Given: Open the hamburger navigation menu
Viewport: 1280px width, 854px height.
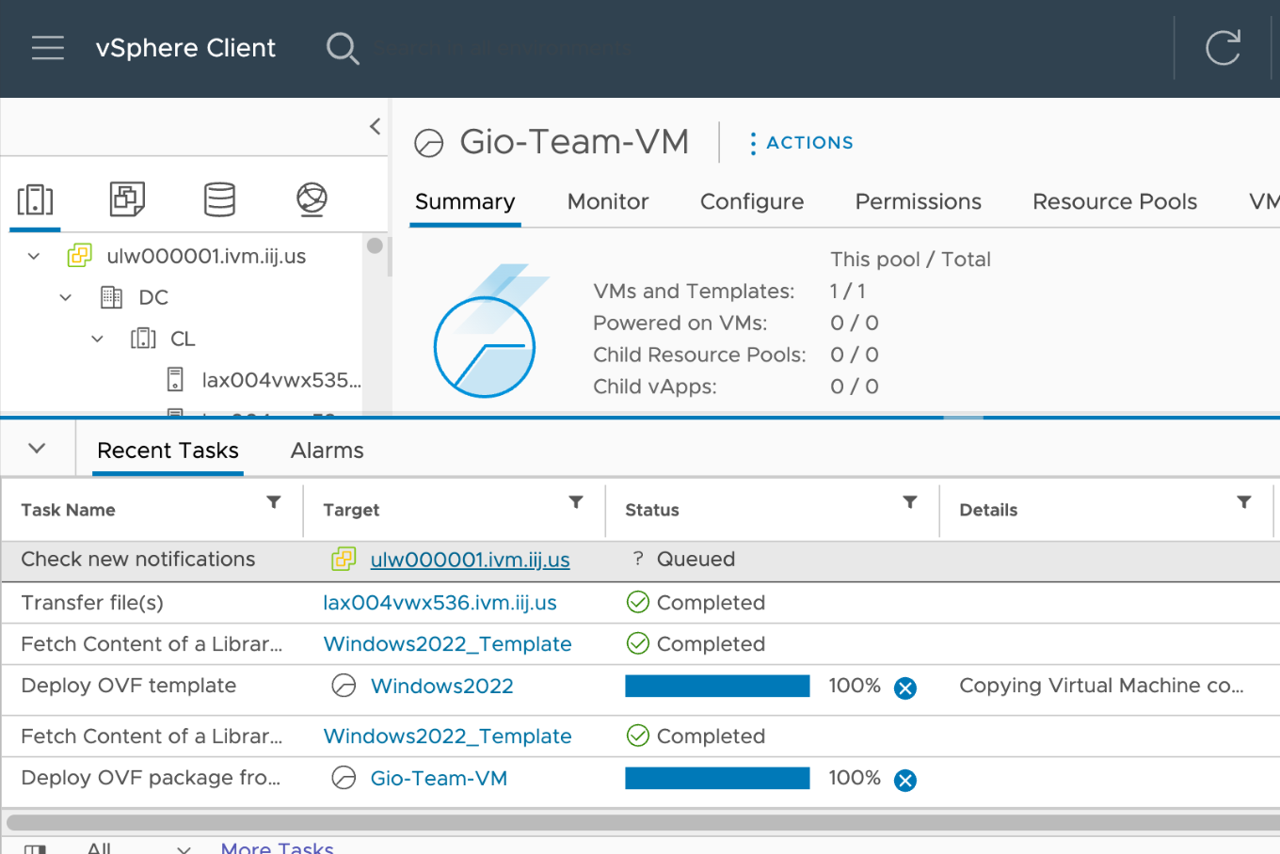Looking at the screenshot, I should (48, 48).
